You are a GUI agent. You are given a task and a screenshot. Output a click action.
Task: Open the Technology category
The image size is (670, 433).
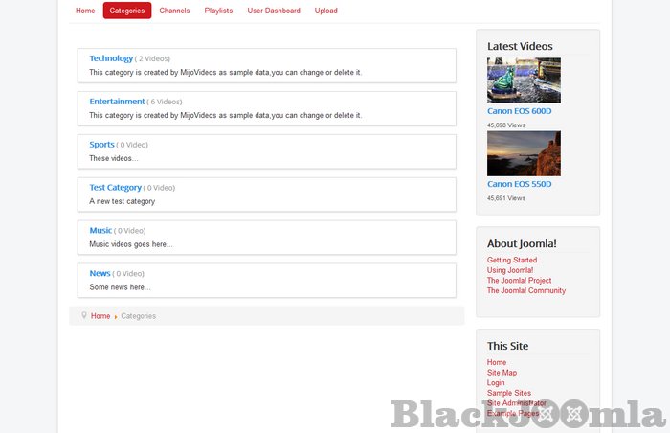[111, 58]
